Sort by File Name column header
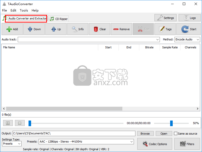Viewport: 202px width, 152px height. pos(50,47)
